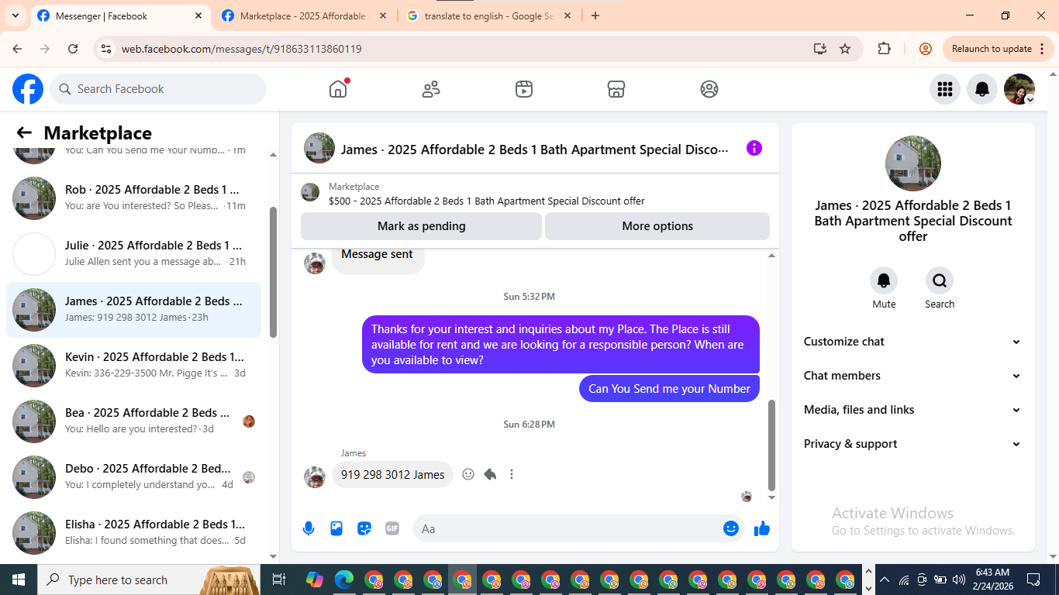Screen dimensions: 1059x595
Task: Click the James profile photo in right panel
Action: click(x=913, y=163)
